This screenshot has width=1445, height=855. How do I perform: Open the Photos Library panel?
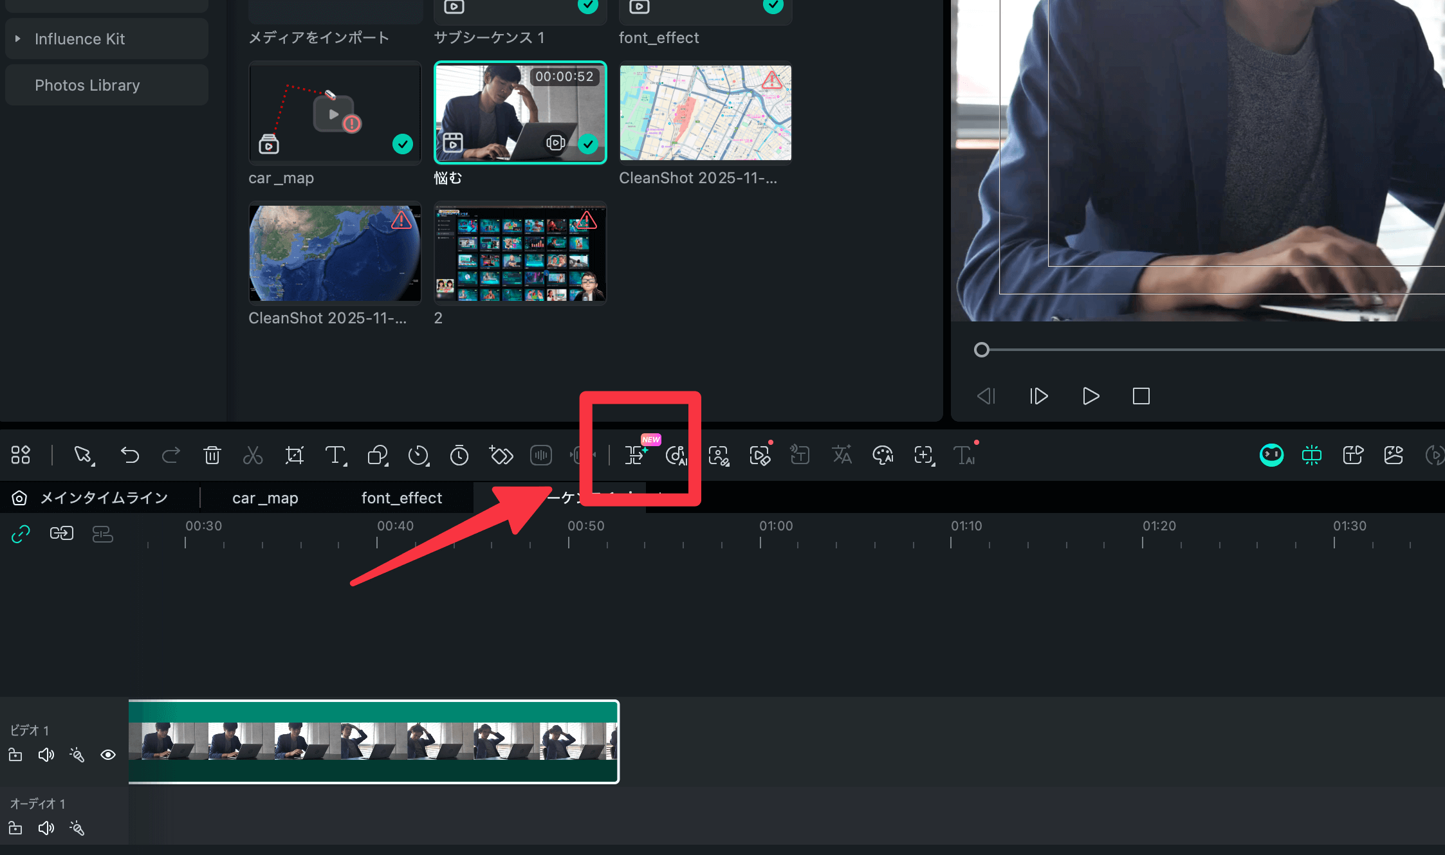tap(87, 85)
